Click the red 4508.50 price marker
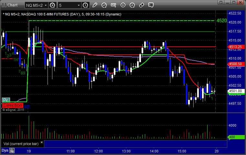The width and height of the screenshot is (246, 155). 236,64
